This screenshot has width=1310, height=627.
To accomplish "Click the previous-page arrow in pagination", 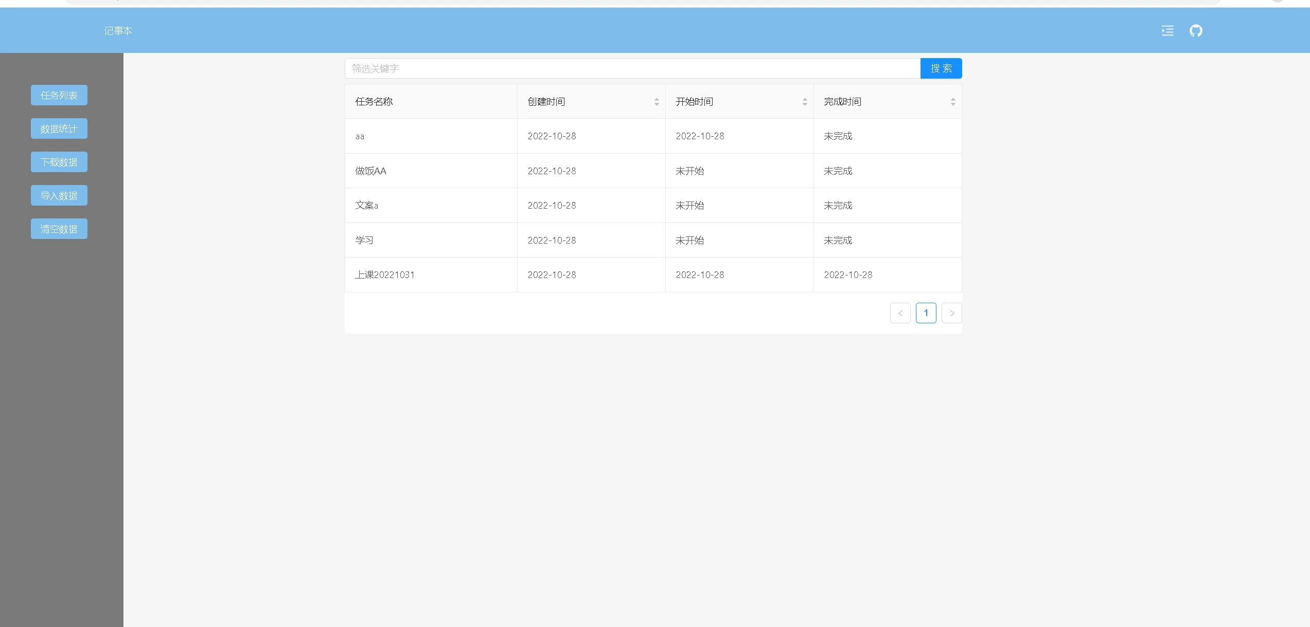I will (x=900, y=312).
